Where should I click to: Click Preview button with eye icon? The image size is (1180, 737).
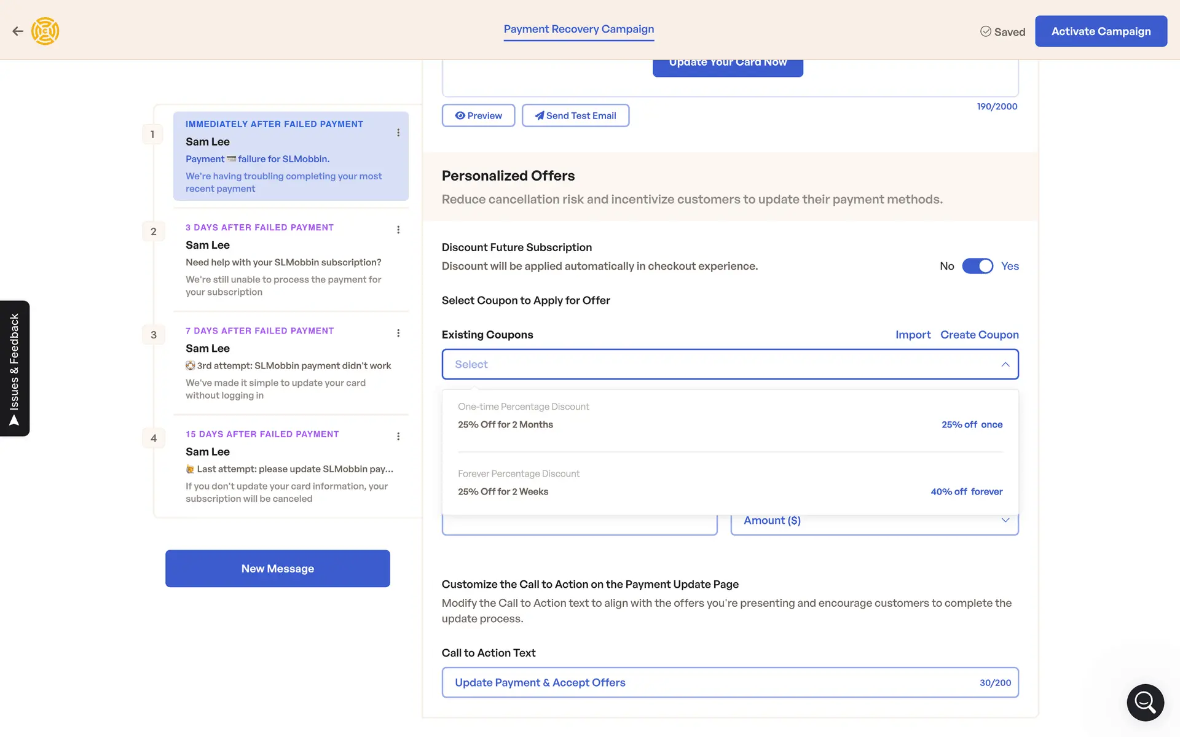pos(478,115)
